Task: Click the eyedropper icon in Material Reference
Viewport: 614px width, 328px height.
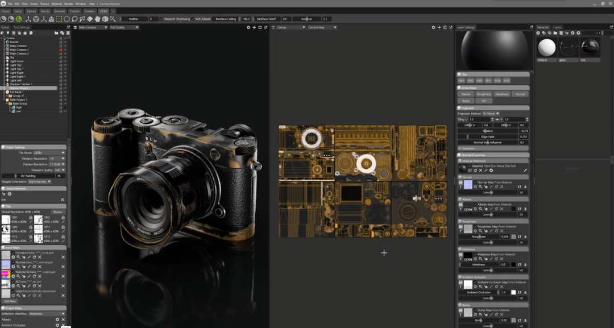Action: click(x=525, y=171)
